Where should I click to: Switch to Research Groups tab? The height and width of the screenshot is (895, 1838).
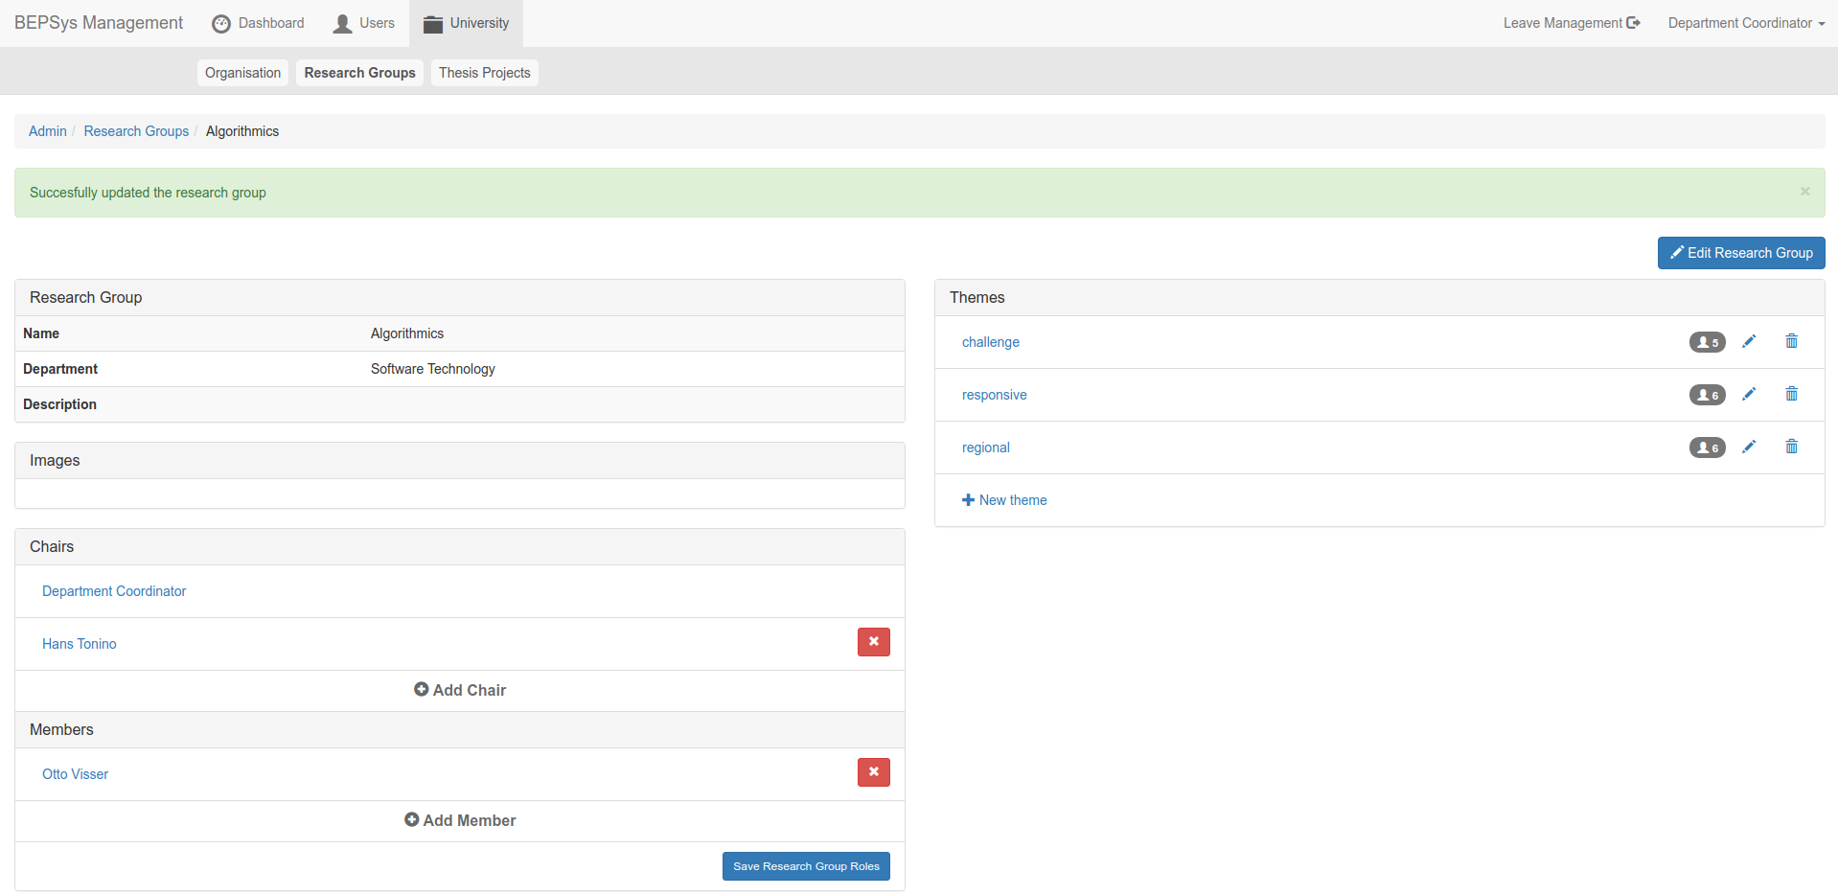[359, 73]
